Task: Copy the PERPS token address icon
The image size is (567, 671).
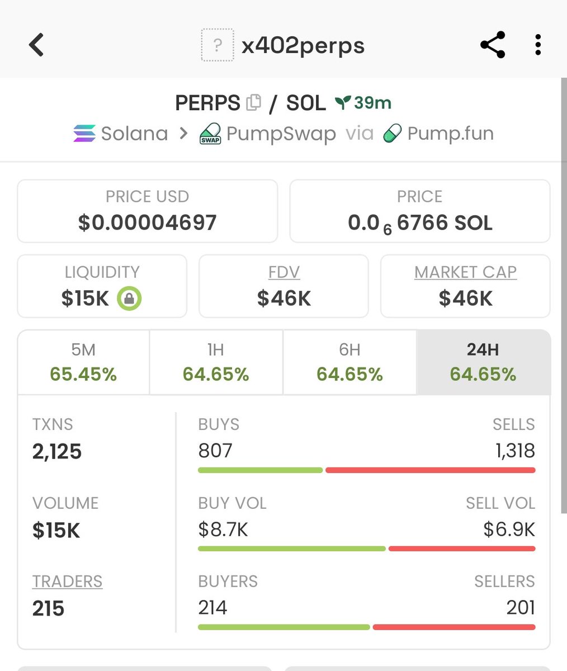Action: point(253,102)
